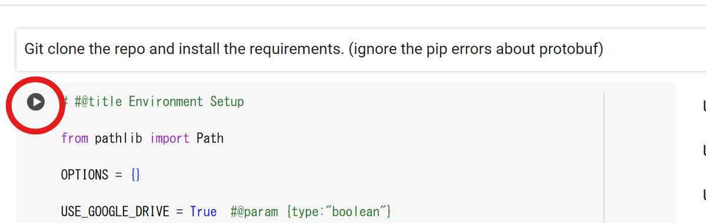The width and height of the screenshot is (706, 223).
Task: Click the blue 'True' value
Action: click(204, 211)
